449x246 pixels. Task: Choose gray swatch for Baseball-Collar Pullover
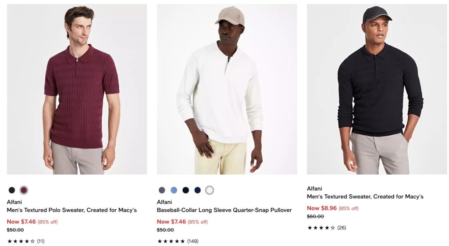[x=162, y=190]
